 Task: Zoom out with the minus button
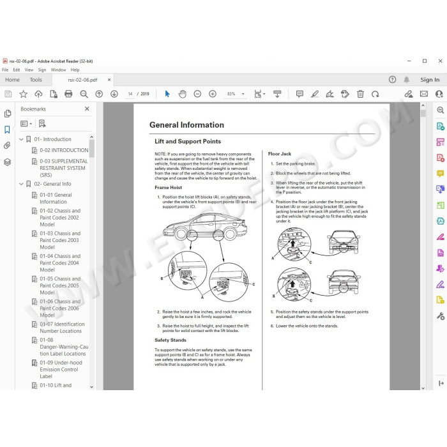point(197,94)
